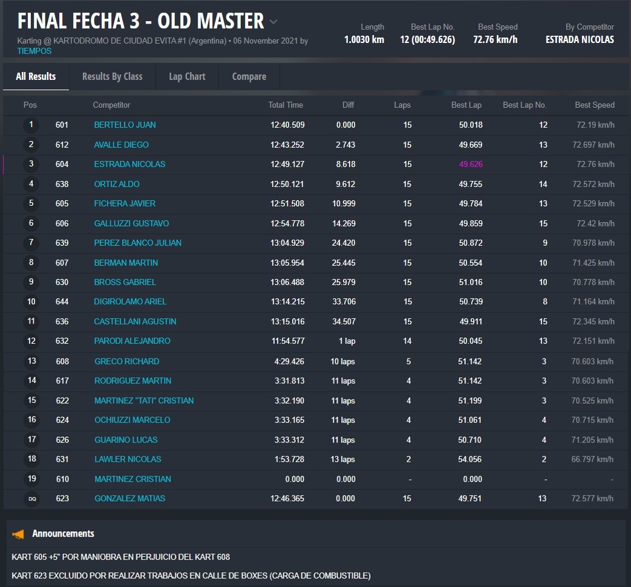Click the position 19 circle badge

[x=31, y=479]
